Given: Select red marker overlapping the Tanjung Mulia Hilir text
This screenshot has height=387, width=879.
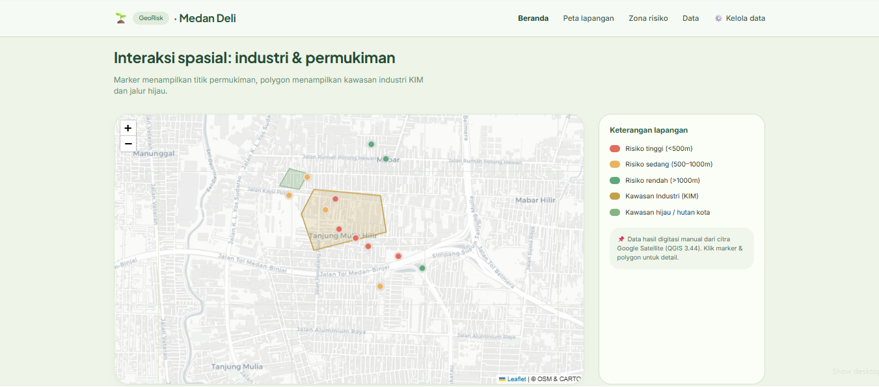Looking at the screenshot, I should click(x=356, y=238).
